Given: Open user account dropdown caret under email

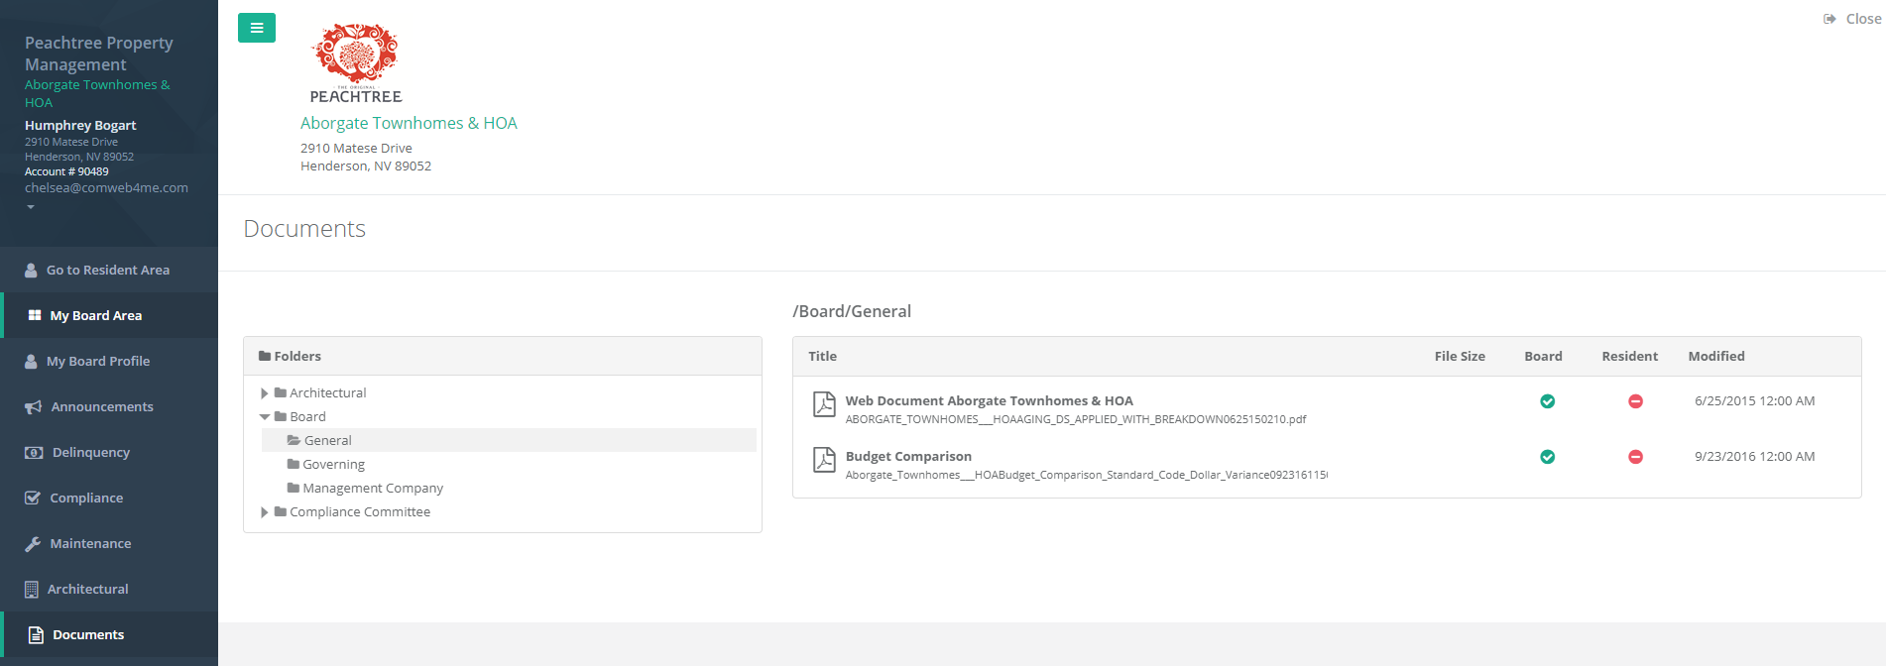Looking at the screenshot, I should click(x=31, y=207).
